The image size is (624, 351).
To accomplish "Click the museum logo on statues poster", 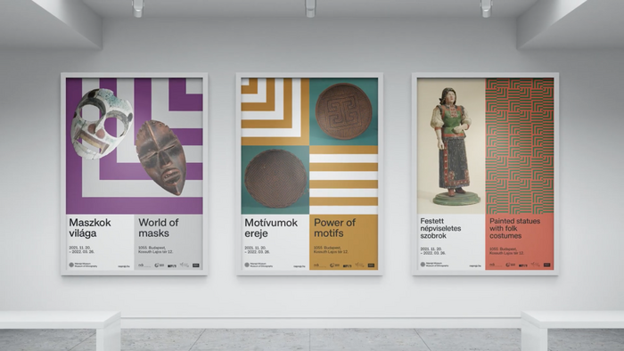I will 434,265.
